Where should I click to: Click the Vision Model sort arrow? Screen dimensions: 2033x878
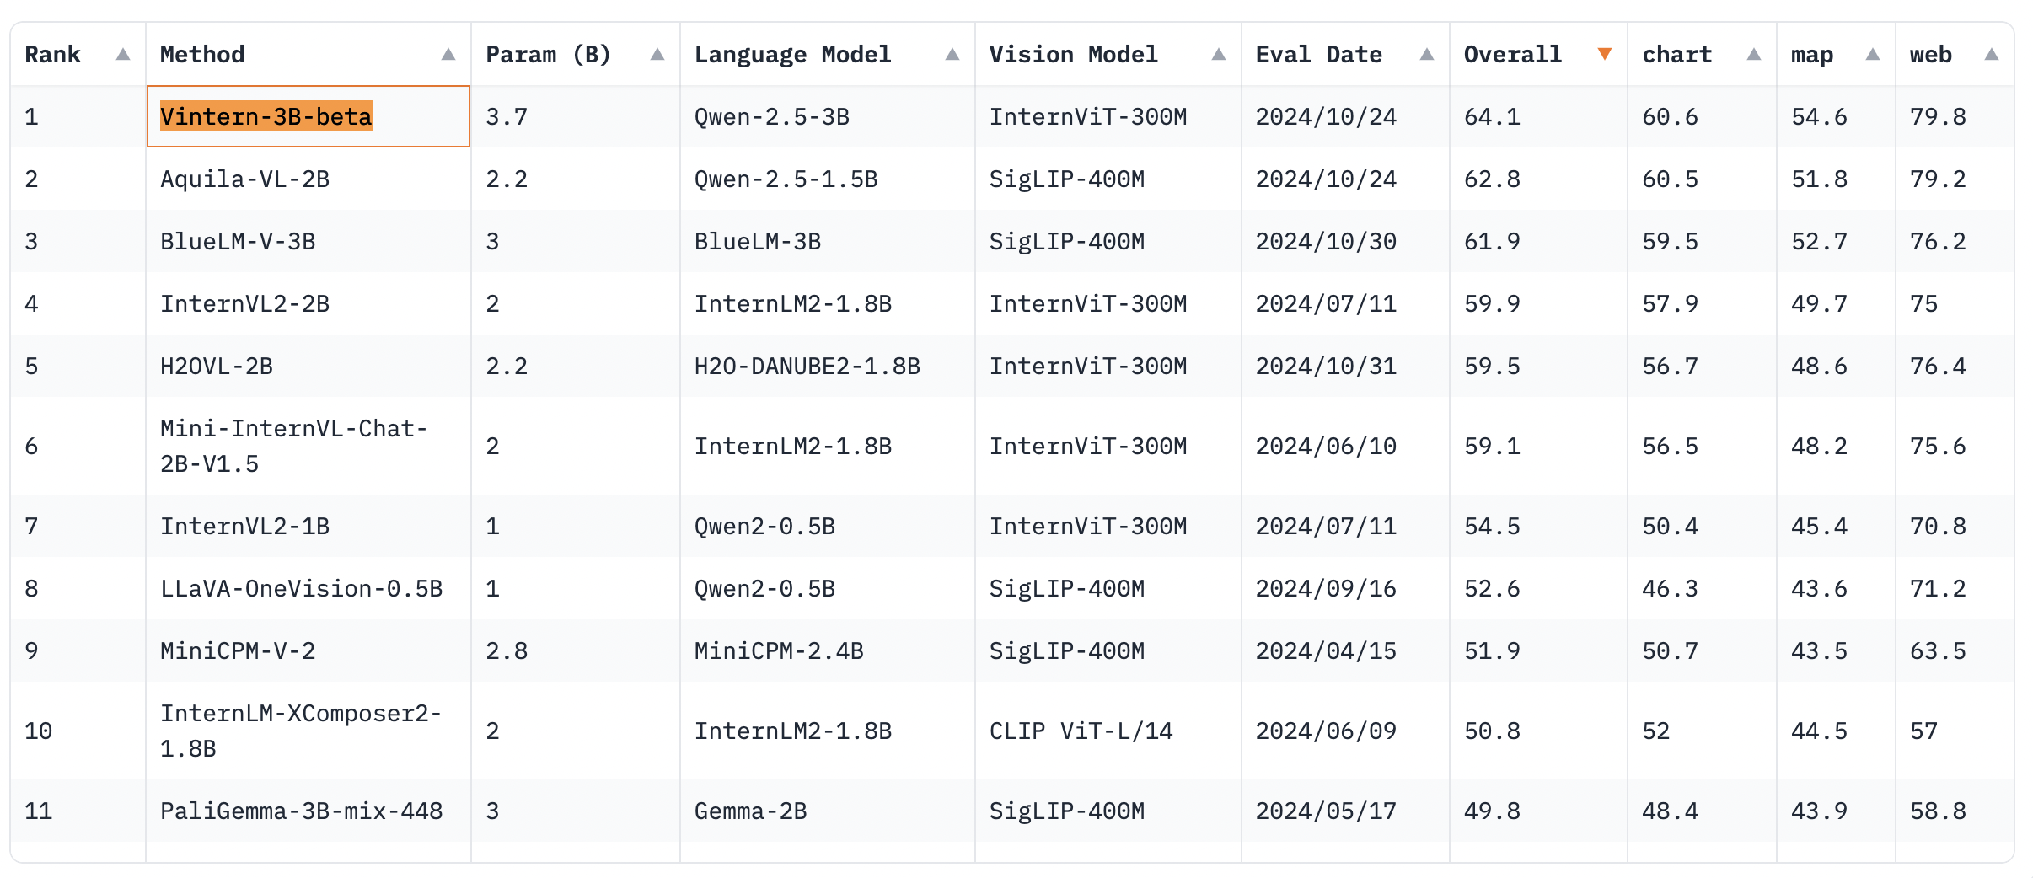(1219, 55)
